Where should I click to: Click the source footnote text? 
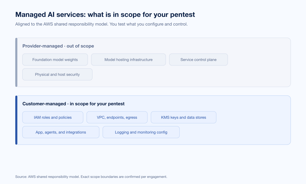point(91,177)
